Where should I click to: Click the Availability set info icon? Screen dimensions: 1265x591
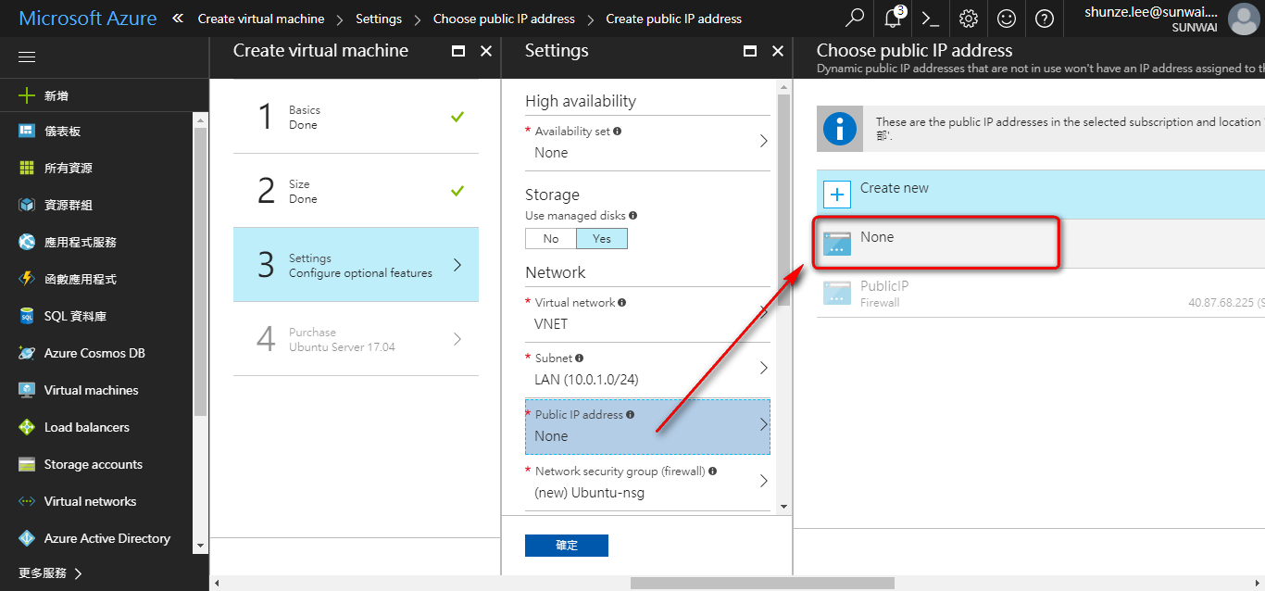point(618,131)
